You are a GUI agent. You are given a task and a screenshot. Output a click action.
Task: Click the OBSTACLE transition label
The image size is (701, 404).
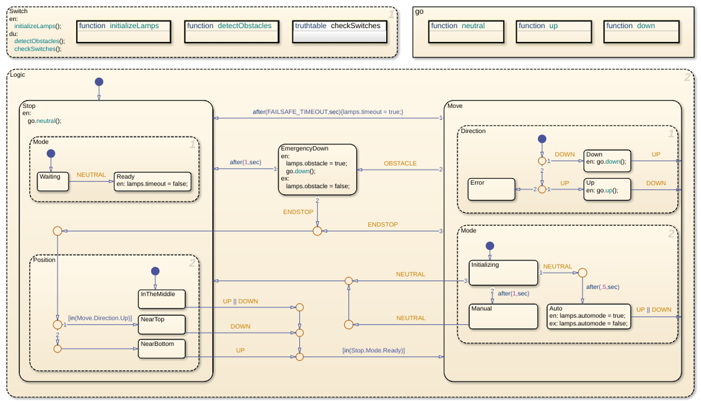point(400,164)
